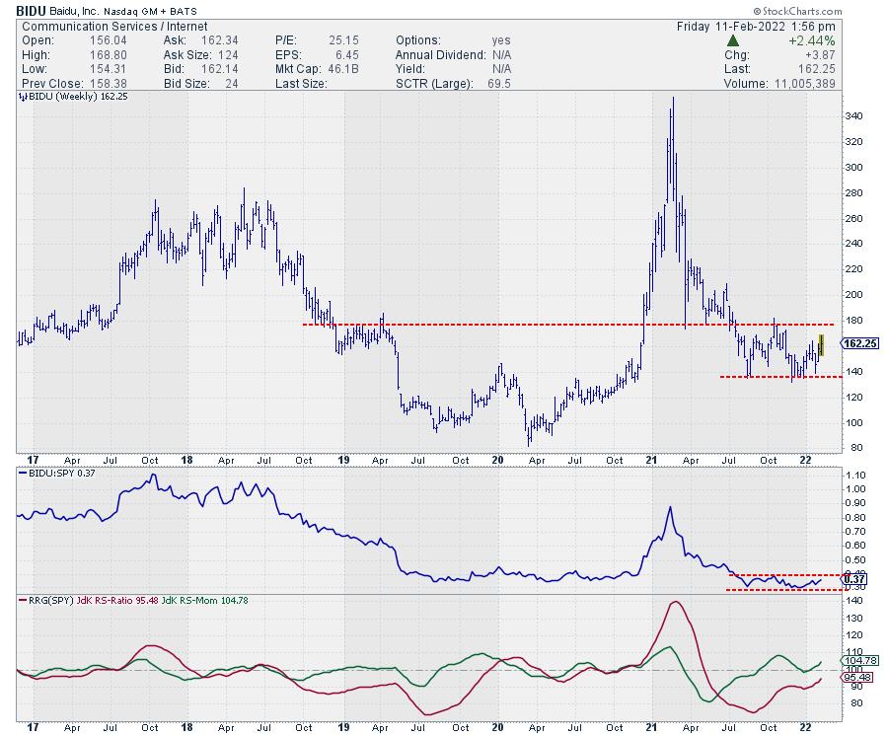Click the 104.78 RS-Mom value tag

click(x=856, y=661)
